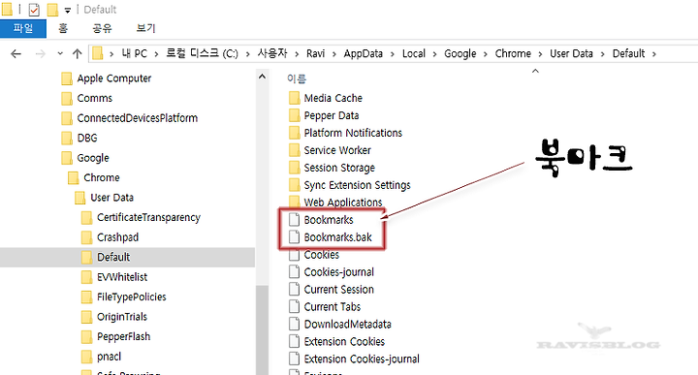Select Extension Cookies-journal file icon
Screen dimensions: 698x375
click(295, 359)
